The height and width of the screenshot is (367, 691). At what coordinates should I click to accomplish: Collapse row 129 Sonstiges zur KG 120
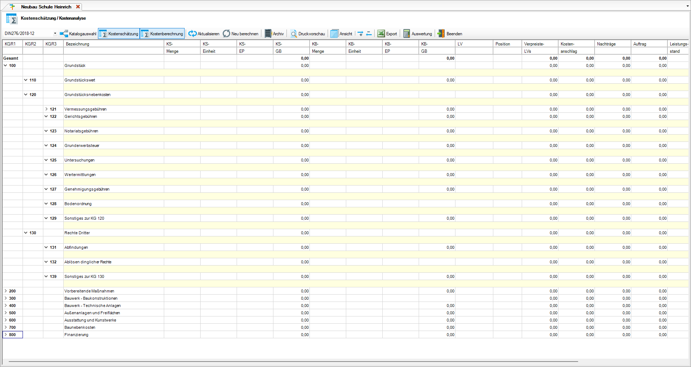click(46, 218)
